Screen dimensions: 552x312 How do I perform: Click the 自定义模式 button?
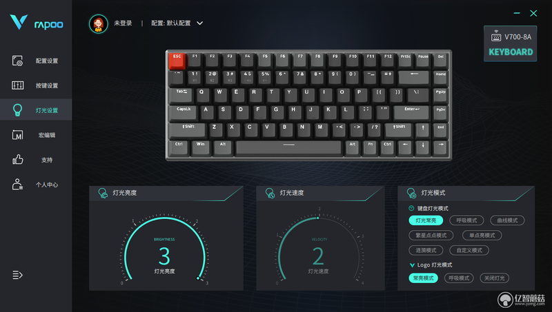click(469, 250)
